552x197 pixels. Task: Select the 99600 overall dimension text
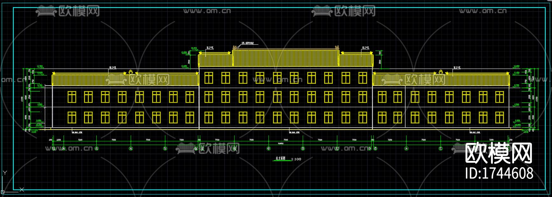point(280,143)
